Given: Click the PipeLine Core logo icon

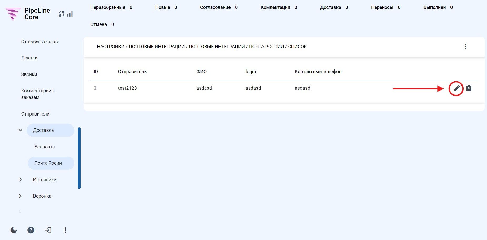Looking at the screenshot, I should [13, 14].
